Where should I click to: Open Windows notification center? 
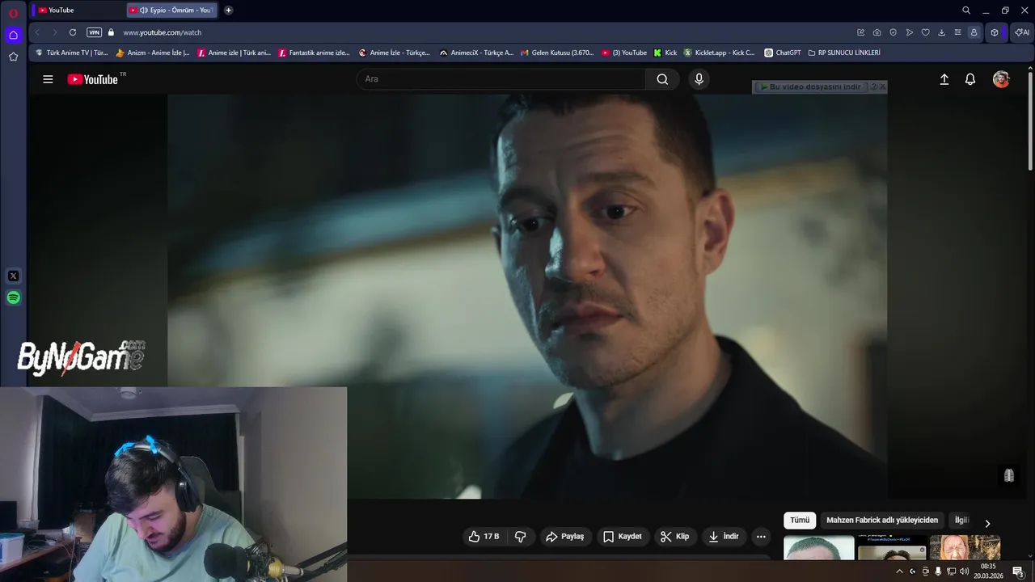point(1018,571)
